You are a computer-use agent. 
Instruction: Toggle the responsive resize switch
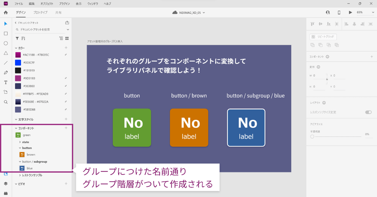coord(368,112)
